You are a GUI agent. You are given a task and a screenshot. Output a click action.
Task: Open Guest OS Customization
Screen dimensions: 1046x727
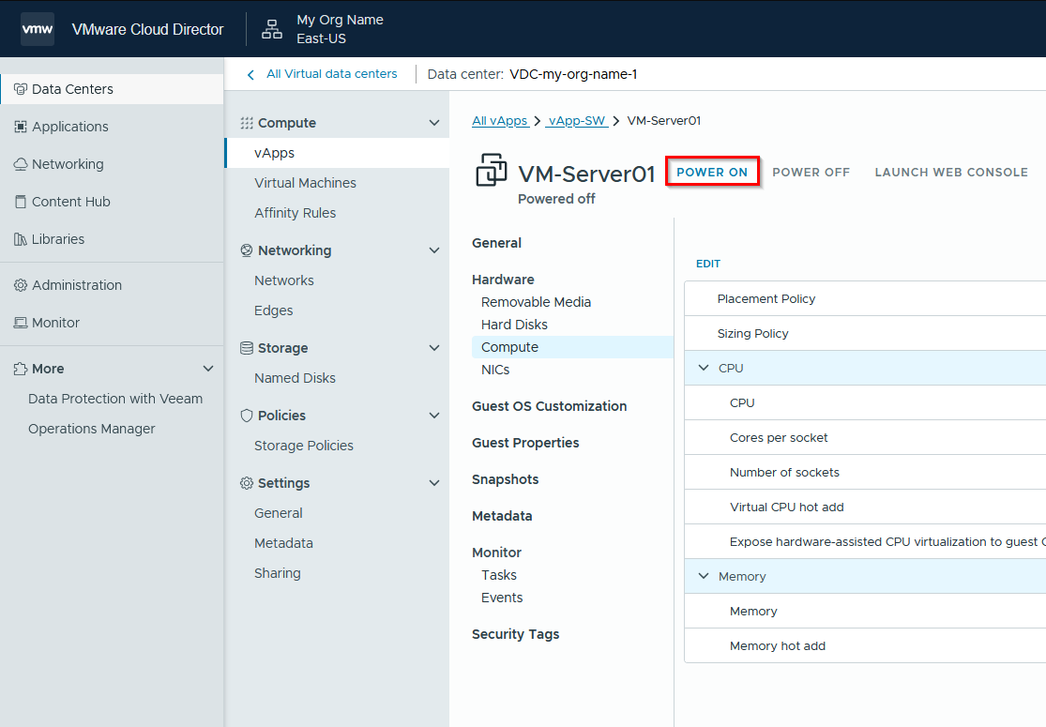[549, 406]
